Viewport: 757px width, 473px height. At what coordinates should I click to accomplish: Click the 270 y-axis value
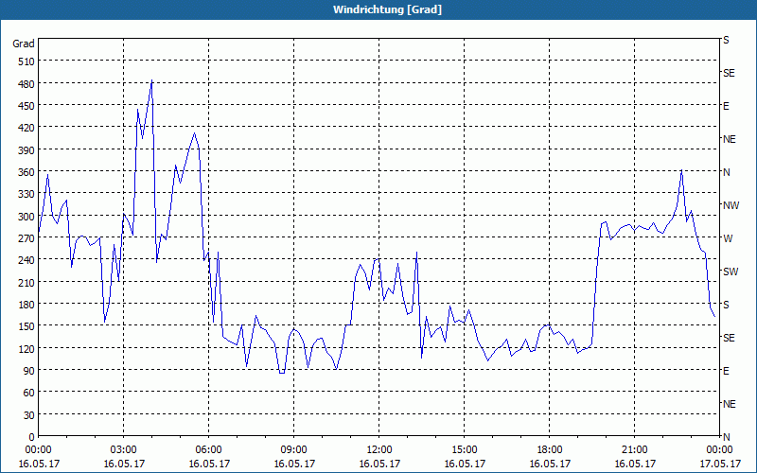26,238
